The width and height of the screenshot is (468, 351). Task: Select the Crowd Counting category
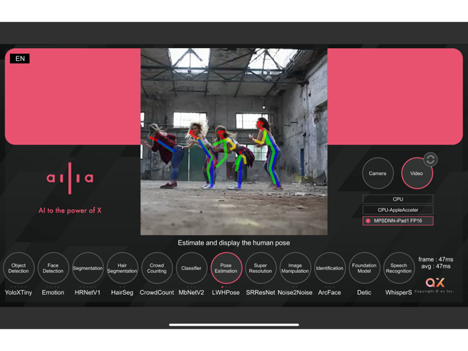point(156,268)
